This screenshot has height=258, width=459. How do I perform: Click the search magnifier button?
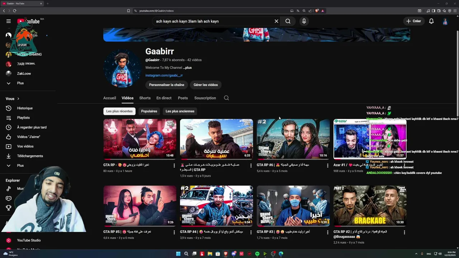pos(288,21)
